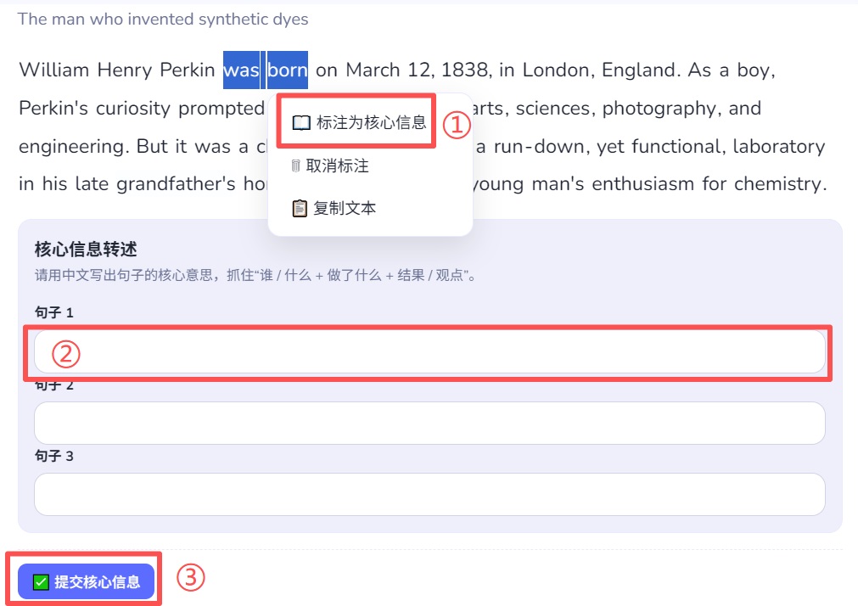Focus the 句子 1 input field
Image resolution: width=858 pixels, height=606 pixels.
429,351
